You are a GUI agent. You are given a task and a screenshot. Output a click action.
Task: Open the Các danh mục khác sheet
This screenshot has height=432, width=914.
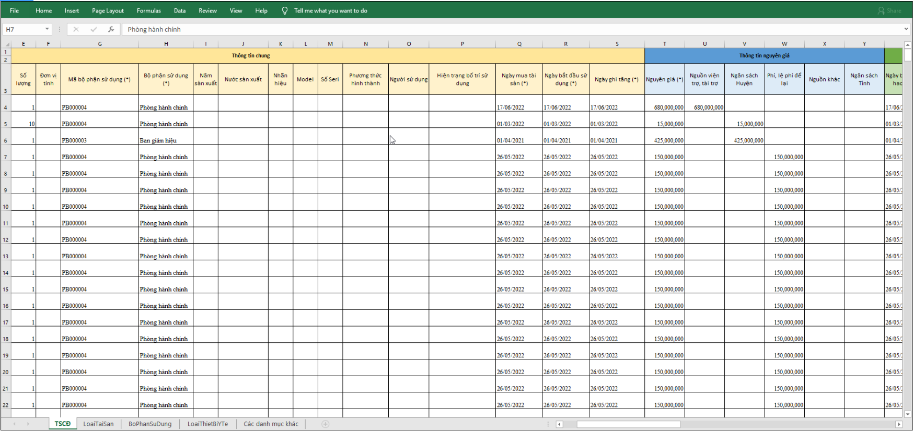pyautogui.click(x=271, y=424)
